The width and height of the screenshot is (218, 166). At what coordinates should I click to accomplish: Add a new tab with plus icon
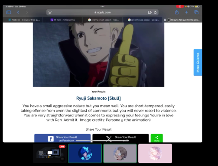click(x=186, y=13)
